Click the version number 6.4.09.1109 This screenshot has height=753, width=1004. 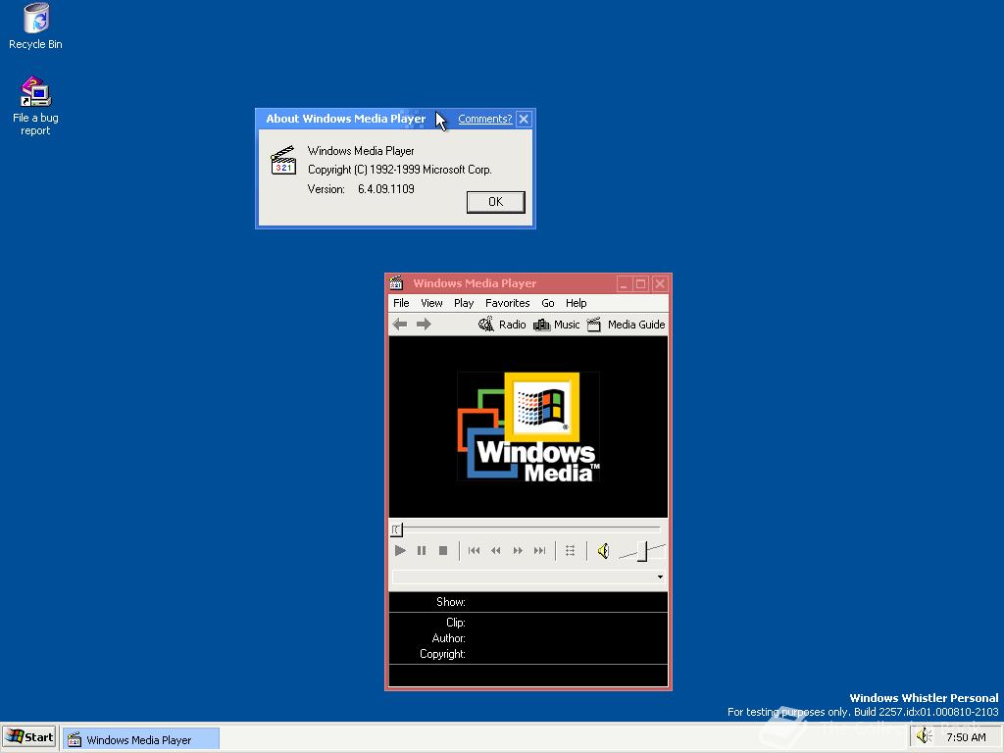(386, 189)
